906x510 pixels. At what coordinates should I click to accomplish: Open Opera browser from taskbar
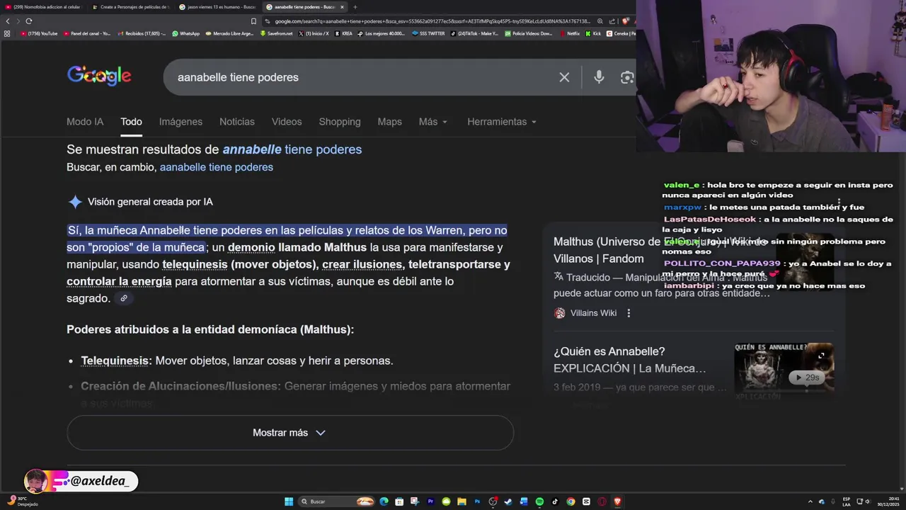(x=602, y=501)
